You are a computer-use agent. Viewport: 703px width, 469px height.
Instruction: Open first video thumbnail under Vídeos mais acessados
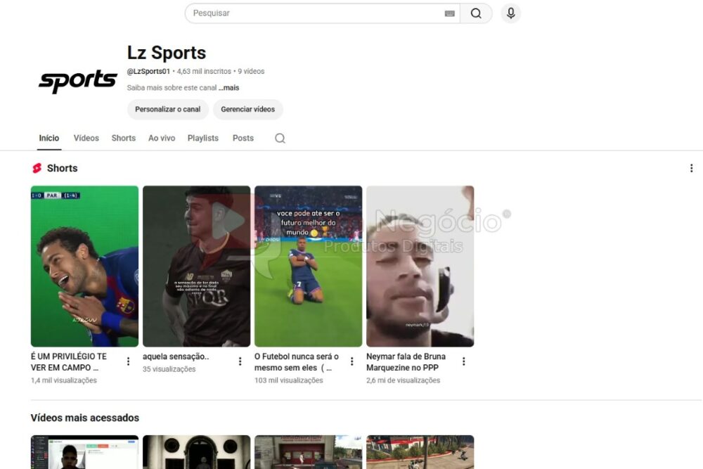(85, 452)
